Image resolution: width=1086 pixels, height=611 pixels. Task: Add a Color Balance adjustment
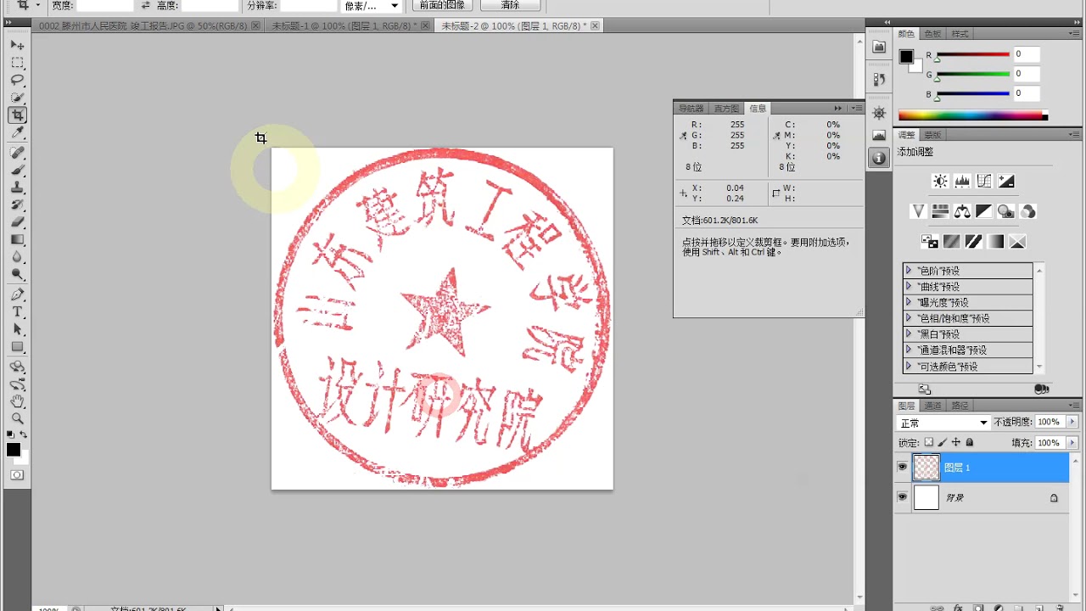point(962,211)
